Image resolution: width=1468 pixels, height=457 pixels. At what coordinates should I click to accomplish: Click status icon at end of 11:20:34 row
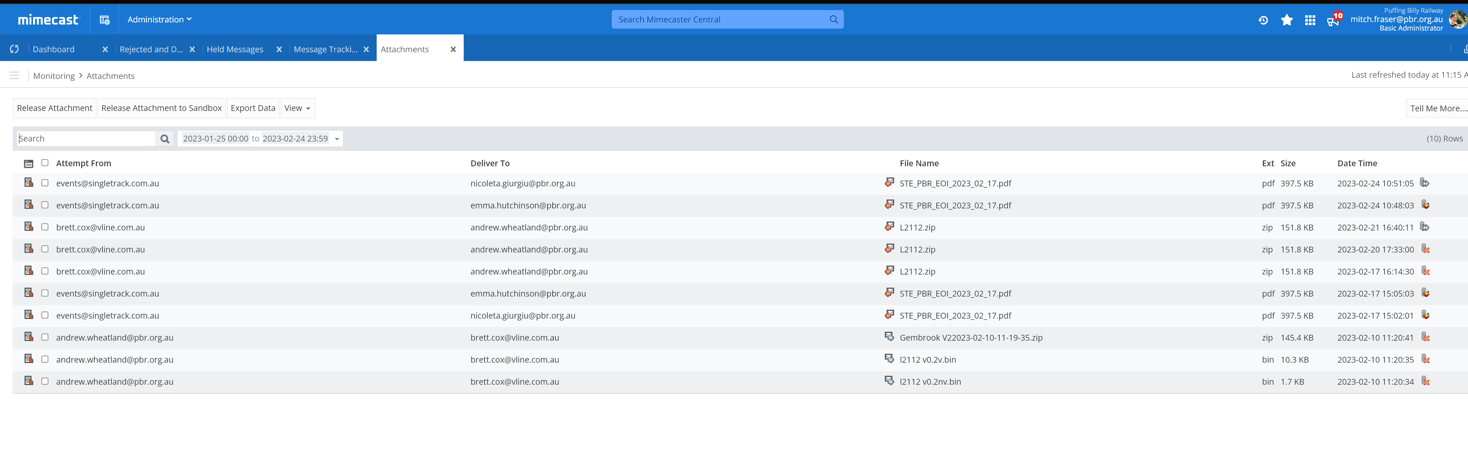[1425, 381]
